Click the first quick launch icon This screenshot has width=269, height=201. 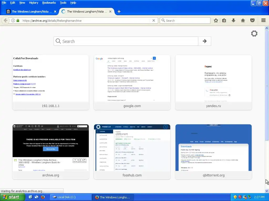pos(30,197)
